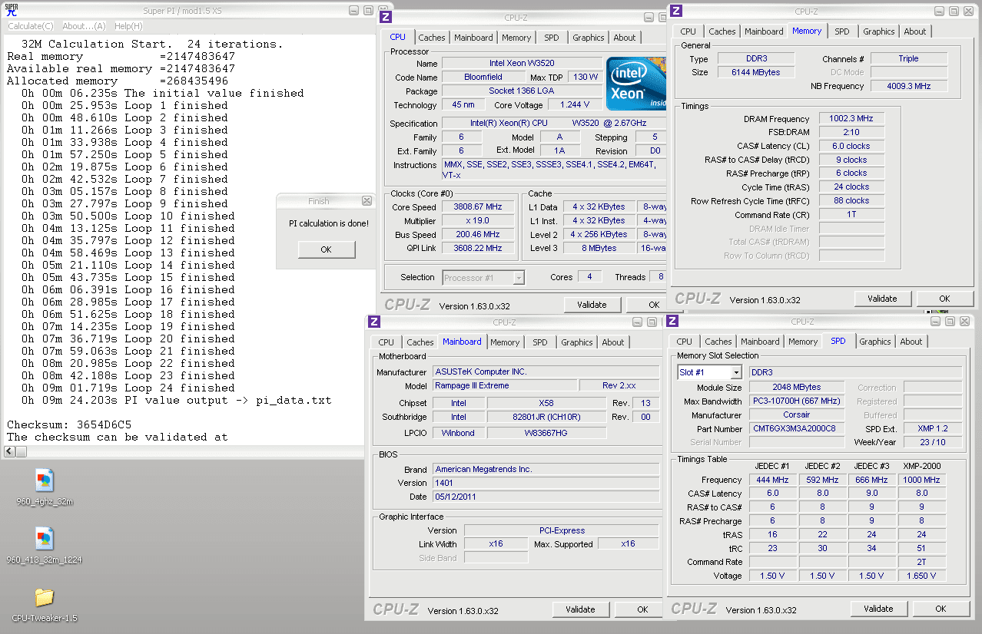Switch to Mainboard tab in CPU window
This screenshot has height=634, width=982.
[473, 38]
